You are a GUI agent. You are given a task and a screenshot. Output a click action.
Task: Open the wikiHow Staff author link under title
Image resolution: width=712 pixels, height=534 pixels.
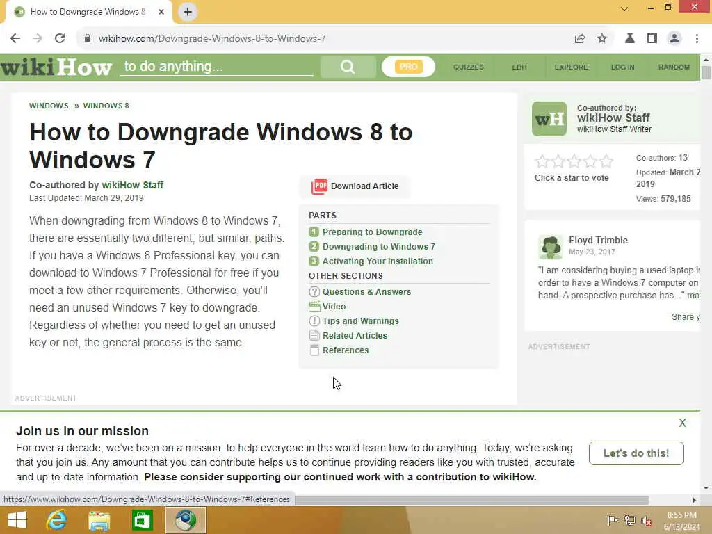pos(133,185)
